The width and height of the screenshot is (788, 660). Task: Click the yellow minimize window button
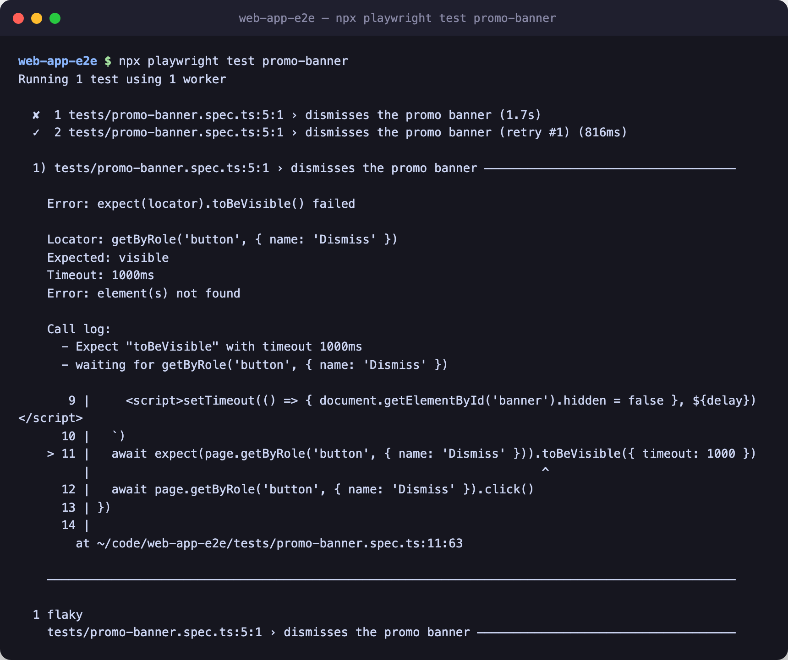37,18
